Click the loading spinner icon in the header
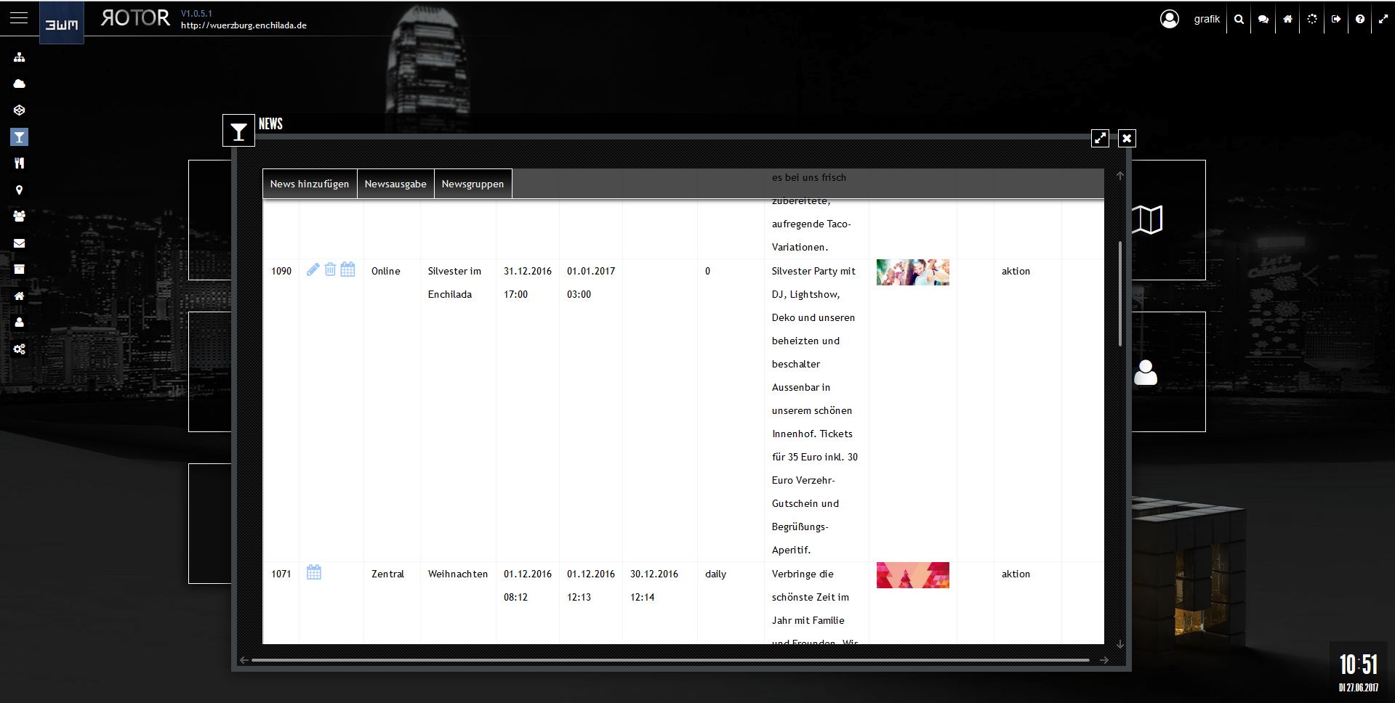 click(1312, 20)
